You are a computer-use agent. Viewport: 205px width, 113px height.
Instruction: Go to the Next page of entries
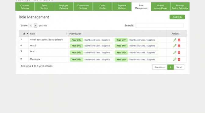click(179, 67)
